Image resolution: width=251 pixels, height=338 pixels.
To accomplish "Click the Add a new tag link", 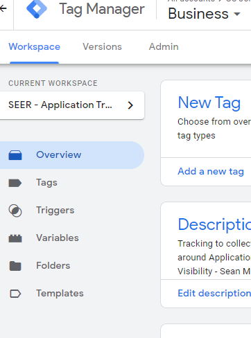I will coord(211,172).
